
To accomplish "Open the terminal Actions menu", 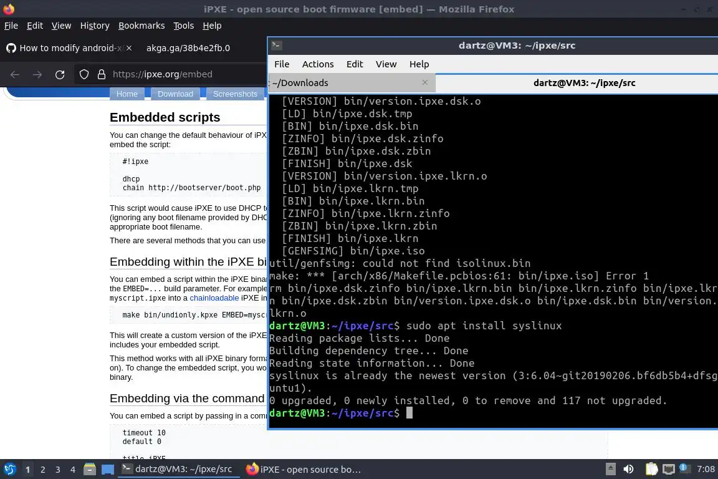I will (318, 64).
